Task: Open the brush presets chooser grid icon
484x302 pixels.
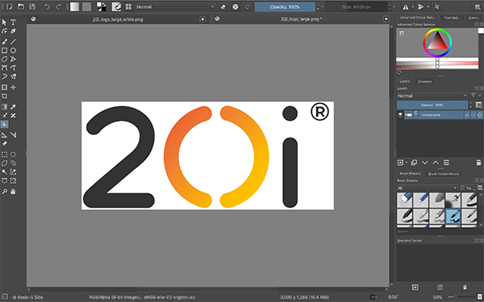Action: point(128,6)
